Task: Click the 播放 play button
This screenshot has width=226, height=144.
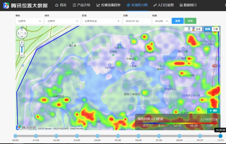Action: (213, 111)
